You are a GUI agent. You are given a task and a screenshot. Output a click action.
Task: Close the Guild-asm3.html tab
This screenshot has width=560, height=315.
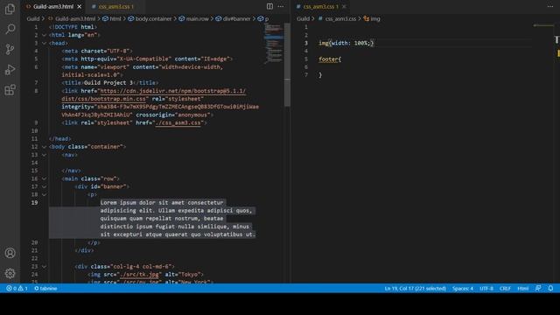[x=80, y=6]
